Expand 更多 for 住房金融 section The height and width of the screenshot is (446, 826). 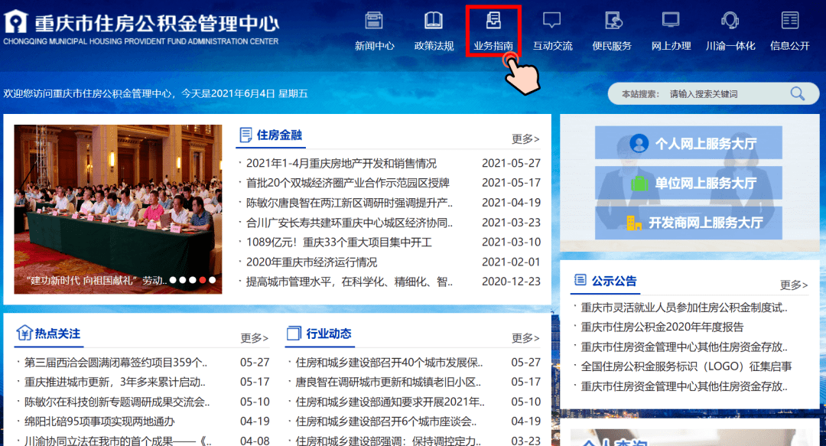525,138
